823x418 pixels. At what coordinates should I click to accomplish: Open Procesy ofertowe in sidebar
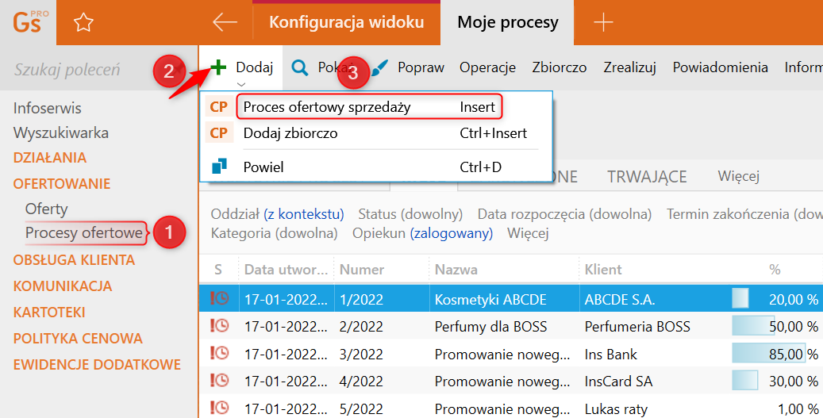(83, 232)
